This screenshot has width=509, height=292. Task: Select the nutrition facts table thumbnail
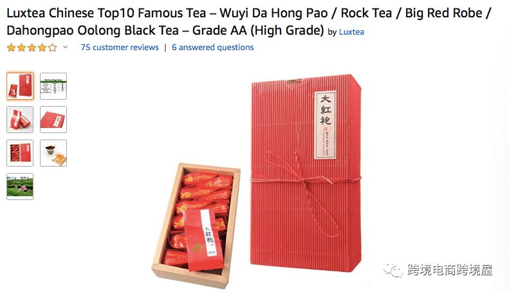click(x=53, y=86)
